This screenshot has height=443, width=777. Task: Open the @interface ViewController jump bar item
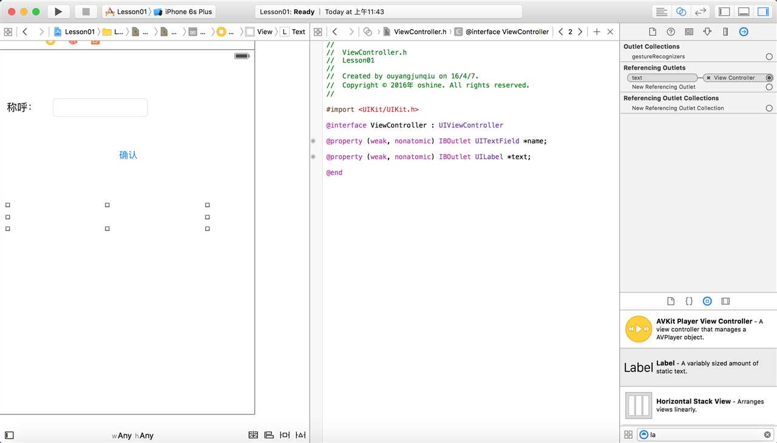tap(501, 32)
